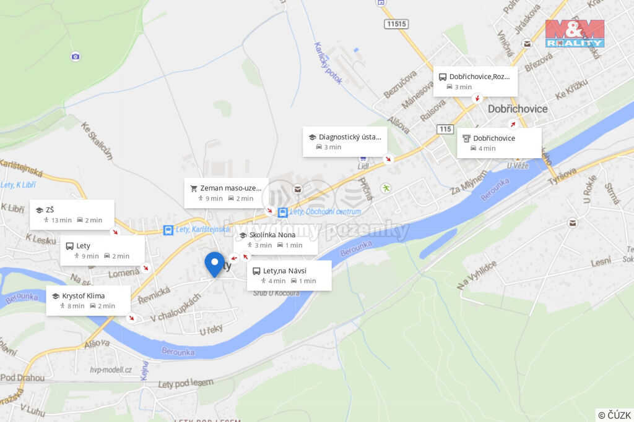Click the green running sports icon
The height and width of the screenshot is (422, 634).
(386, 188)
